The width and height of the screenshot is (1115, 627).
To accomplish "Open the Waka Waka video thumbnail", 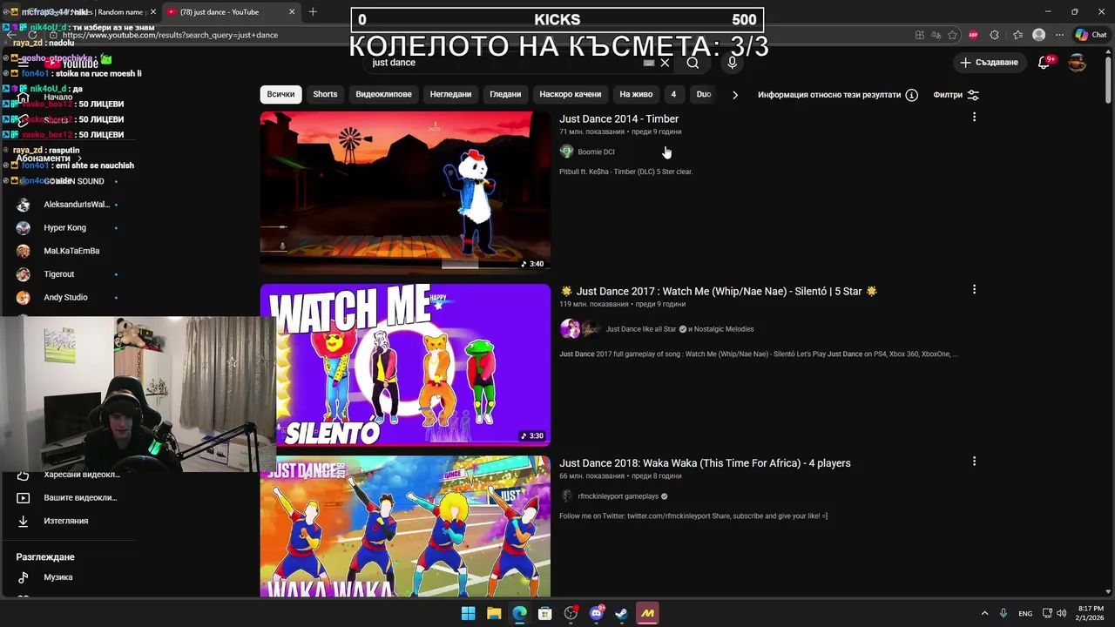I will (405, 526).
